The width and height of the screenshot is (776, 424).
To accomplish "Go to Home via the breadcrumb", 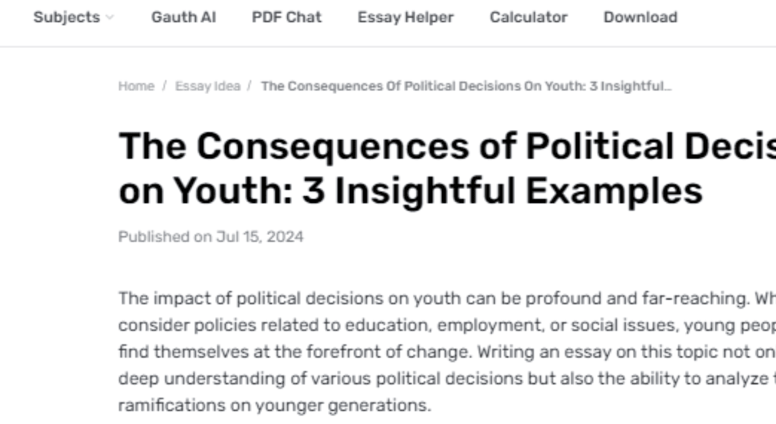I will coord(136,86).
